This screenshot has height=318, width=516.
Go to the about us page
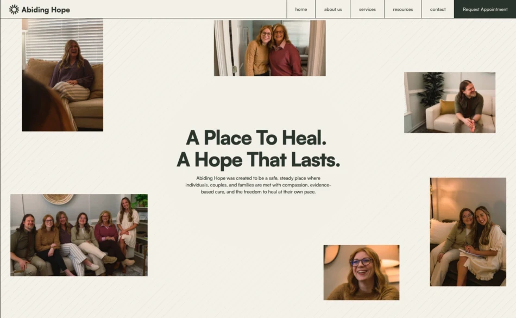(x=333, y=9)
